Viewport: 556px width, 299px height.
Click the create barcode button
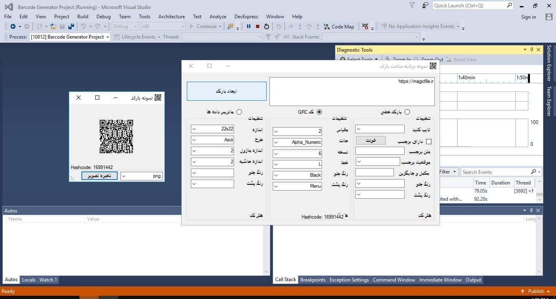point(227,91)
